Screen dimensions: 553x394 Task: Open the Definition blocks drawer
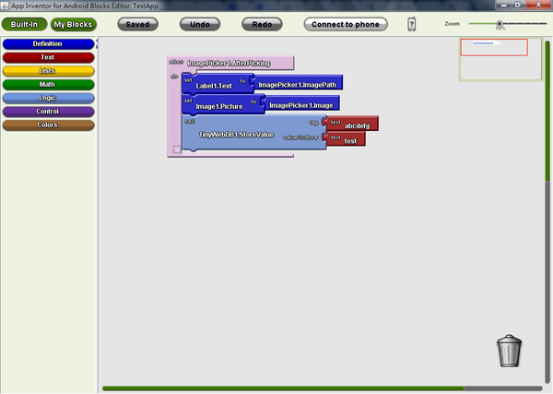coord(48,43)
